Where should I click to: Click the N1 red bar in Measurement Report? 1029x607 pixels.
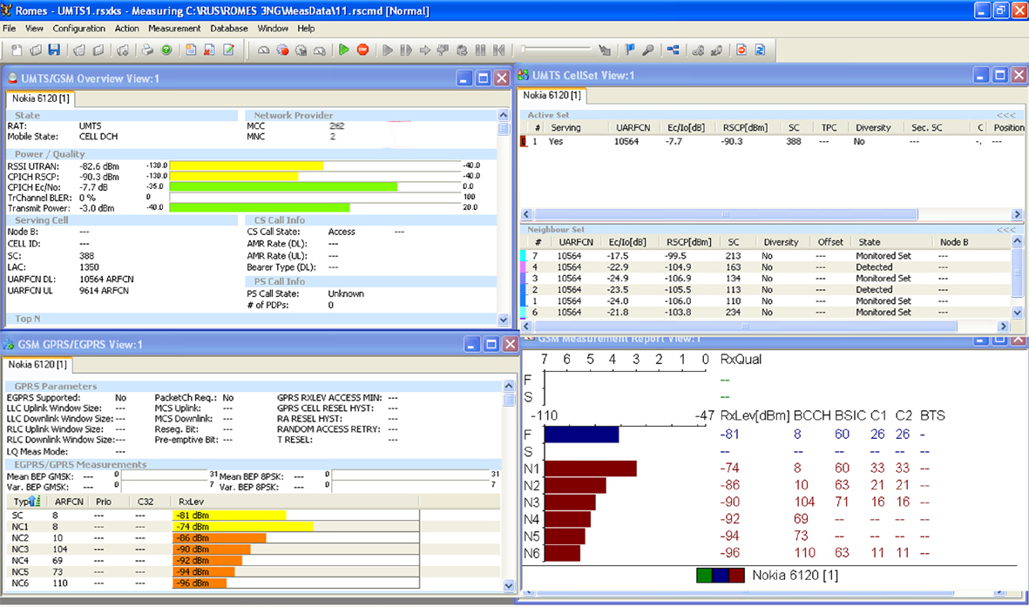(x=591, y=469)
